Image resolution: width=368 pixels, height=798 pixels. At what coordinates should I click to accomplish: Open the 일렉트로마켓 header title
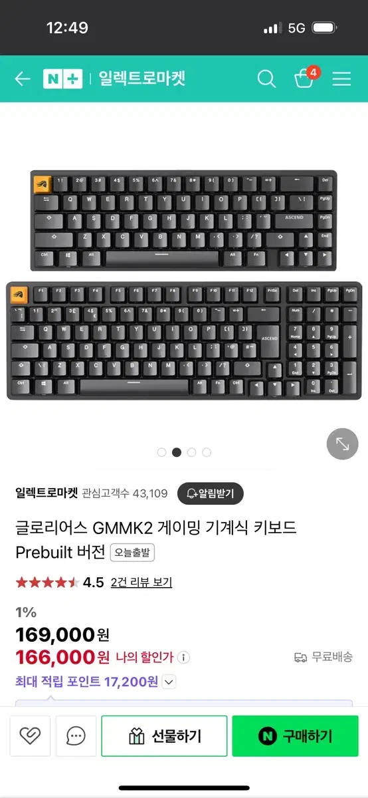pos(141,79)
